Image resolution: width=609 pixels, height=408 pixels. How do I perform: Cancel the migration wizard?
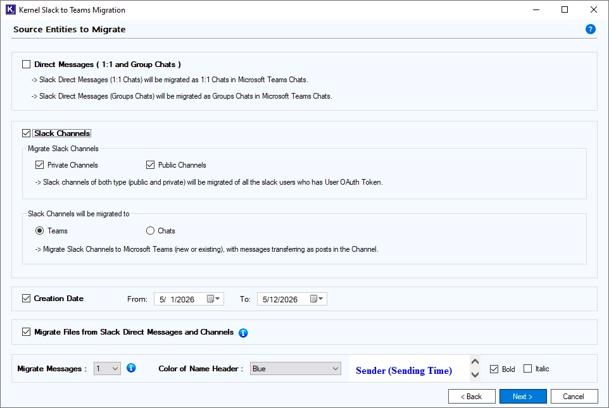click(574, 397)
